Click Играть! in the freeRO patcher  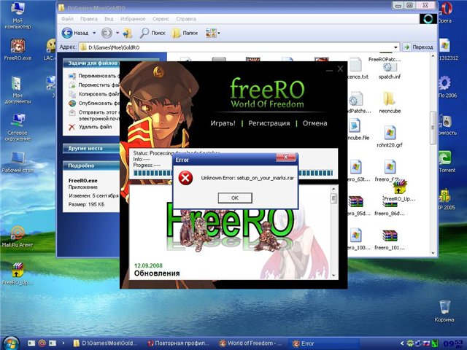click(223, 123)
